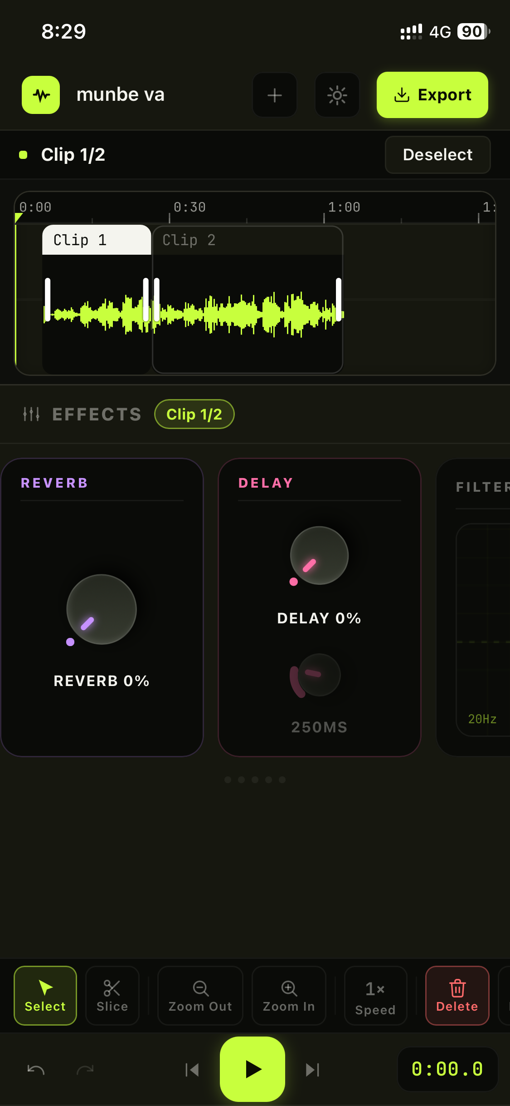Add a new track with plus button

pos(275,95)
